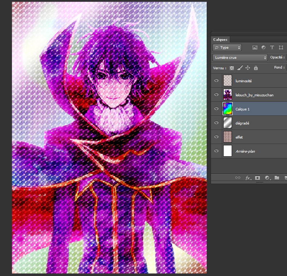Filter layers by shape layer icon
Screen dimensions: 287x276
pos(281,47)
